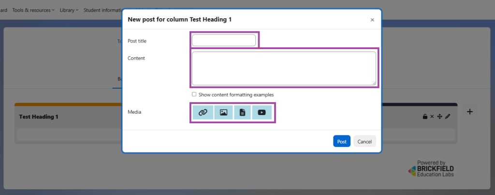Open the Library dropdown menu
The height and width of the screenshot is (195, 495).
pyautogui.click(x=69, y=10)
